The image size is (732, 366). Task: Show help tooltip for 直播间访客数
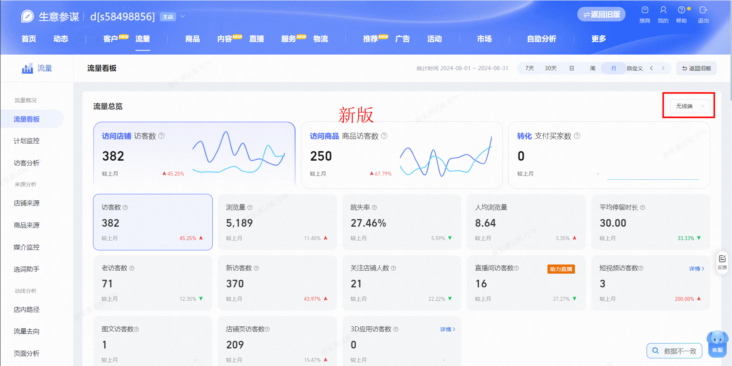pyautogui.click(x=516, y=268)
